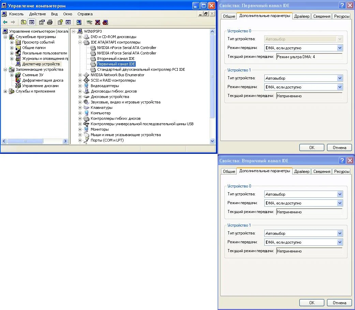This screenshot has width=355, height=310.
Task: Click Отмена in the Вторичный канал IDE dialog
Action: pos(339,303)
